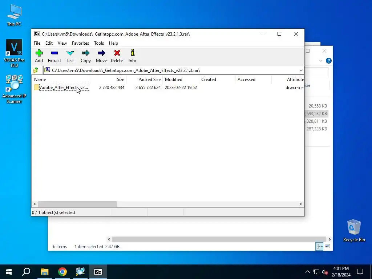Click the Google Chrome taskbar icon
The width and height of the screenshot is (372, 279).
point(62,272)
